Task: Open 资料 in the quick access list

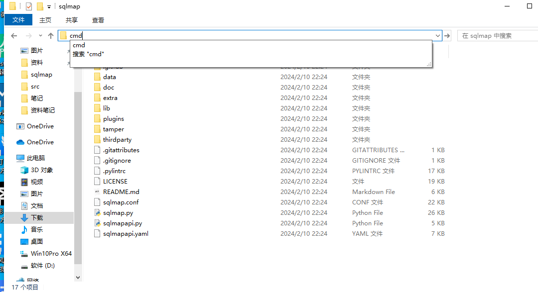Action: [37, 63]
